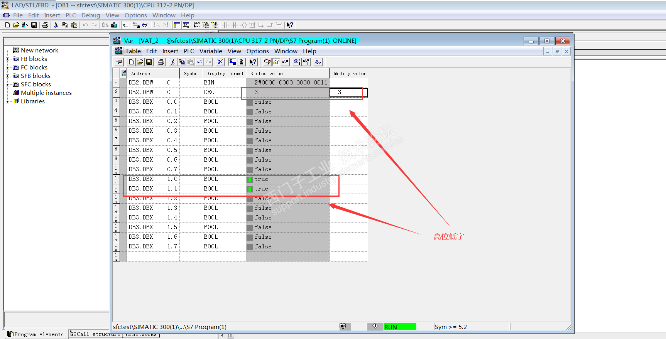Click the Modify variable icon in Var toolbar
The width and height of the screenshot is (666, 339).
(x=285, y=62)
